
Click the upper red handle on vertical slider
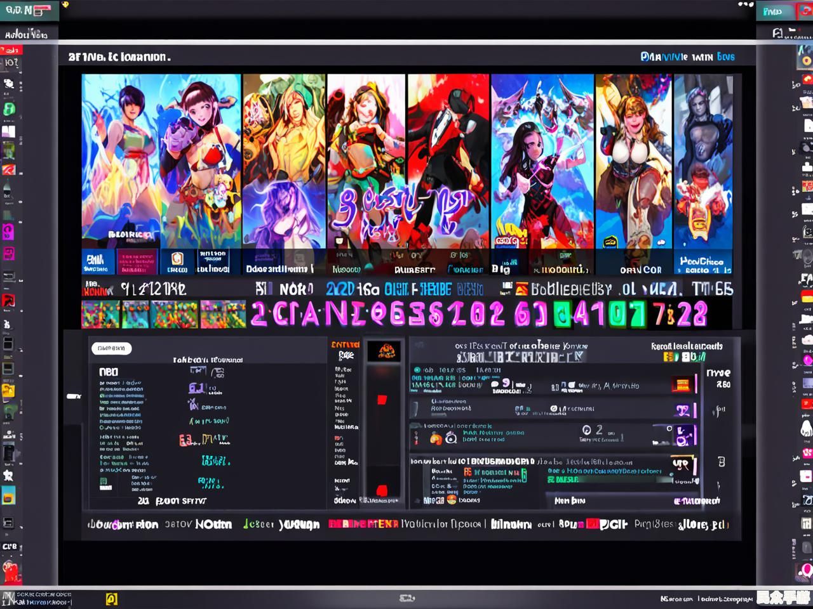click(382, 399)
